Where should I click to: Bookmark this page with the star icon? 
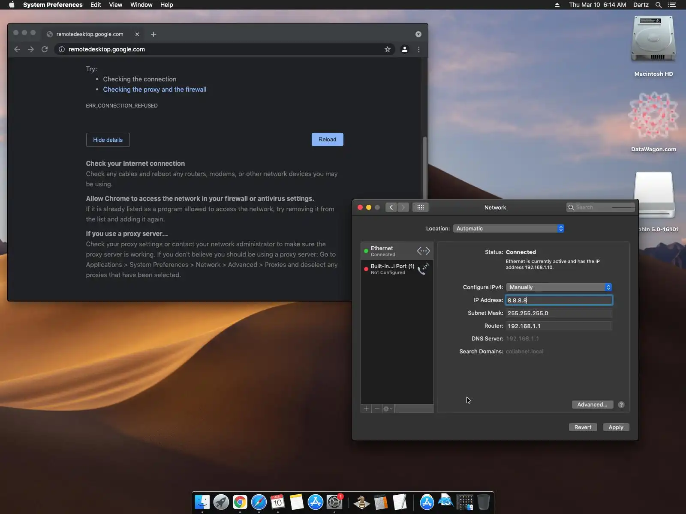[388, 49]
